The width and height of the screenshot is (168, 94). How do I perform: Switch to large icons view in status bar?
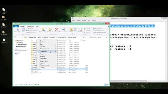click(x=108, y=85)
